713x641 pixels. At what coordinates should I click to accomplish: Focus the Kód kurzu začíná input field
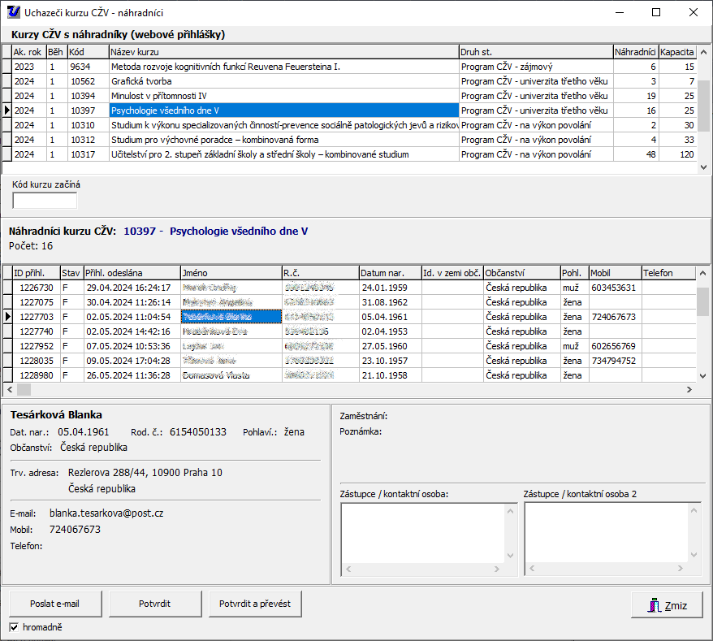coord(45,200)
